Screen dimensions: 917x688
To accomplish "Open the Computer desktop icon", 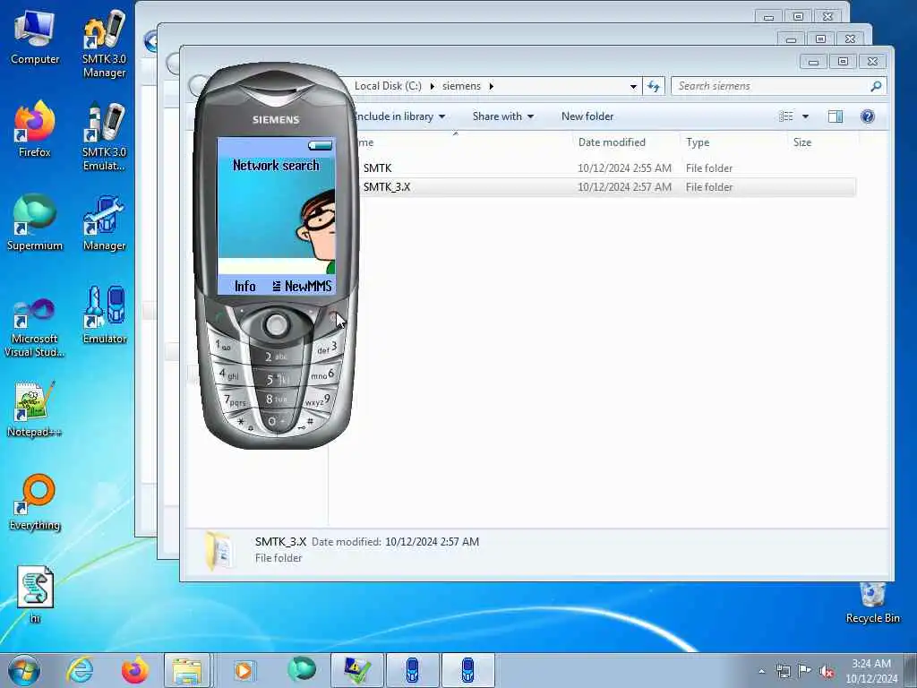I will 35,38.
